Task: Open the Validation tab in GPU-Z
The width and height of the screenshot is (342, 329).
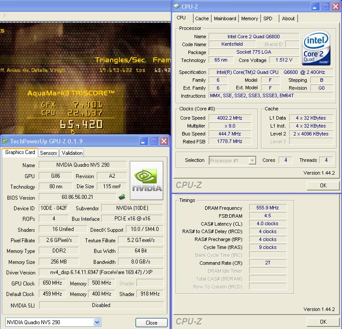Action: coord(72,153)
